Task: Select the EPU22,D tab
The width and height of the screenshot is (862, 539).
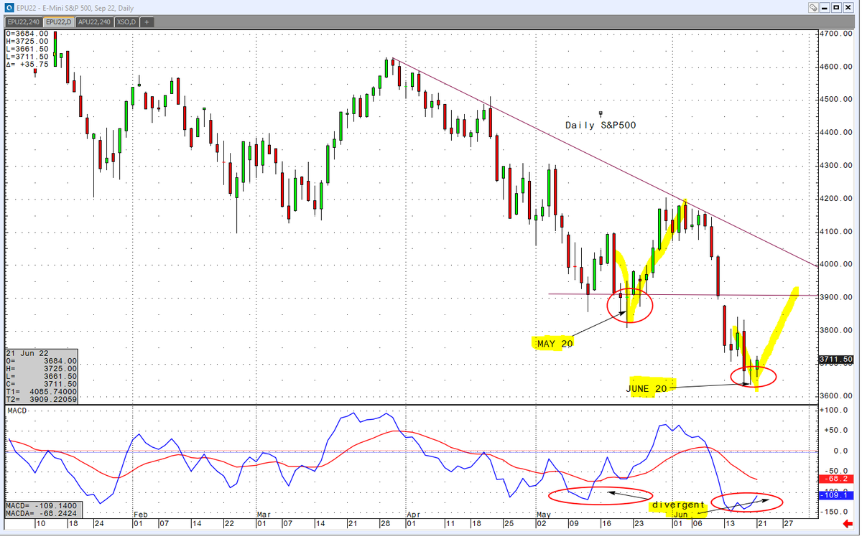Action: [x=60, y=22]
